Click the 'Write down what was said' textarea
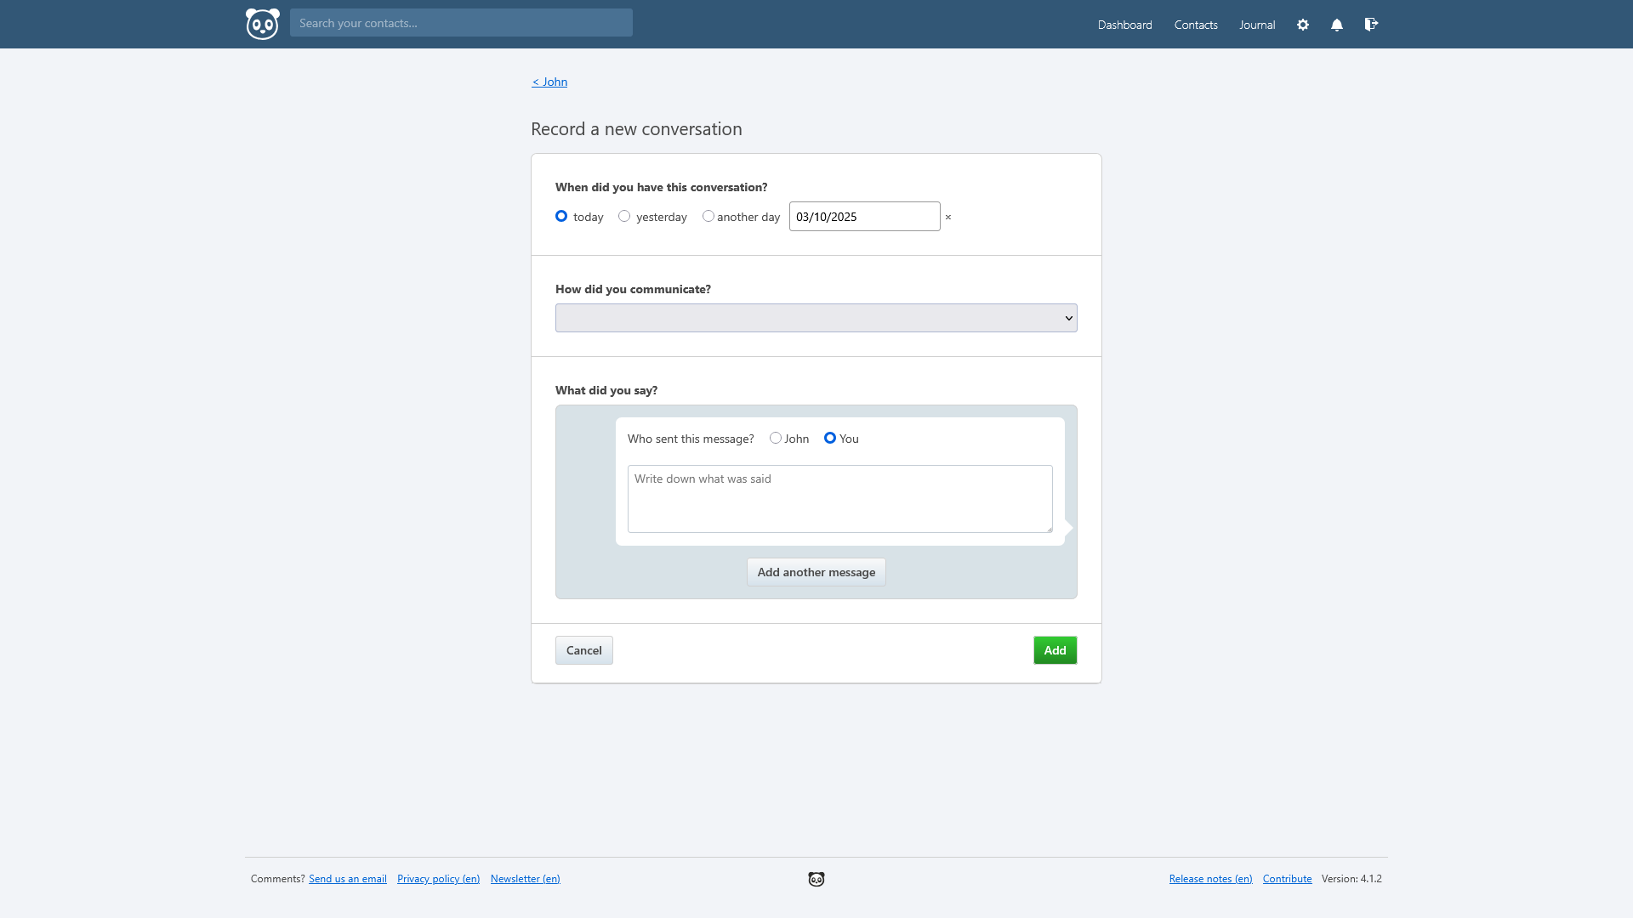Screen dimensions: 1633x918 [840, 499]
